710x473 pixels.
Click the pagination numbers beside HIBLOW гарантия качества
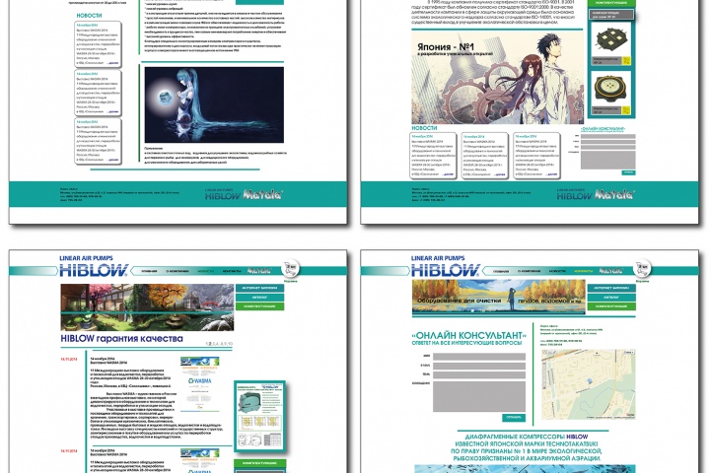tap(219, 344)
